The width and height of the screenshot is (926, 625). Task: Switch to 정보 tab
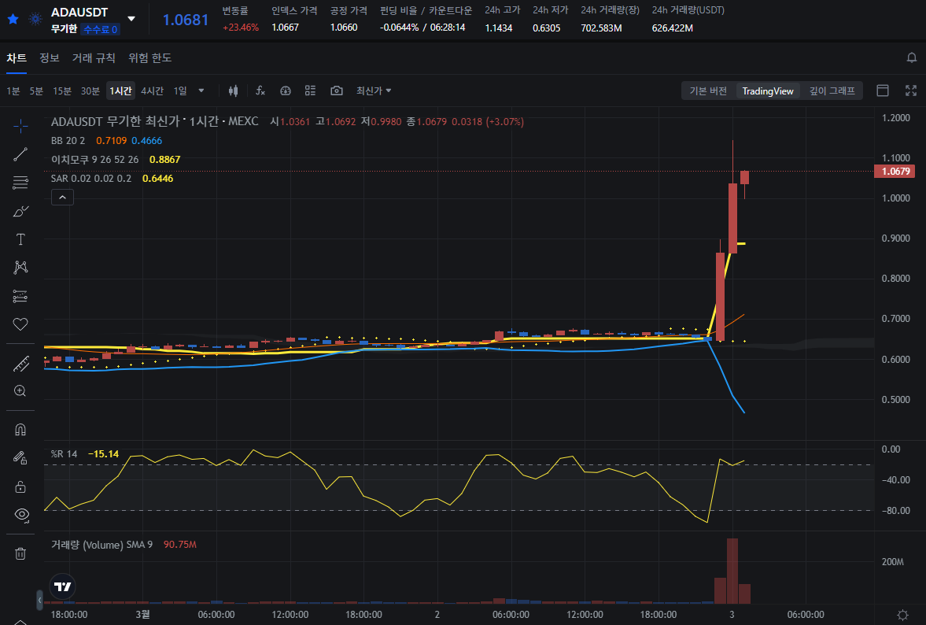(50, 58)
